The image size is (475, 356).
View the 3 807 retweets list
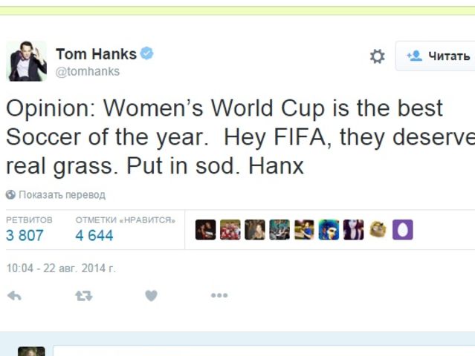point(25,235)
